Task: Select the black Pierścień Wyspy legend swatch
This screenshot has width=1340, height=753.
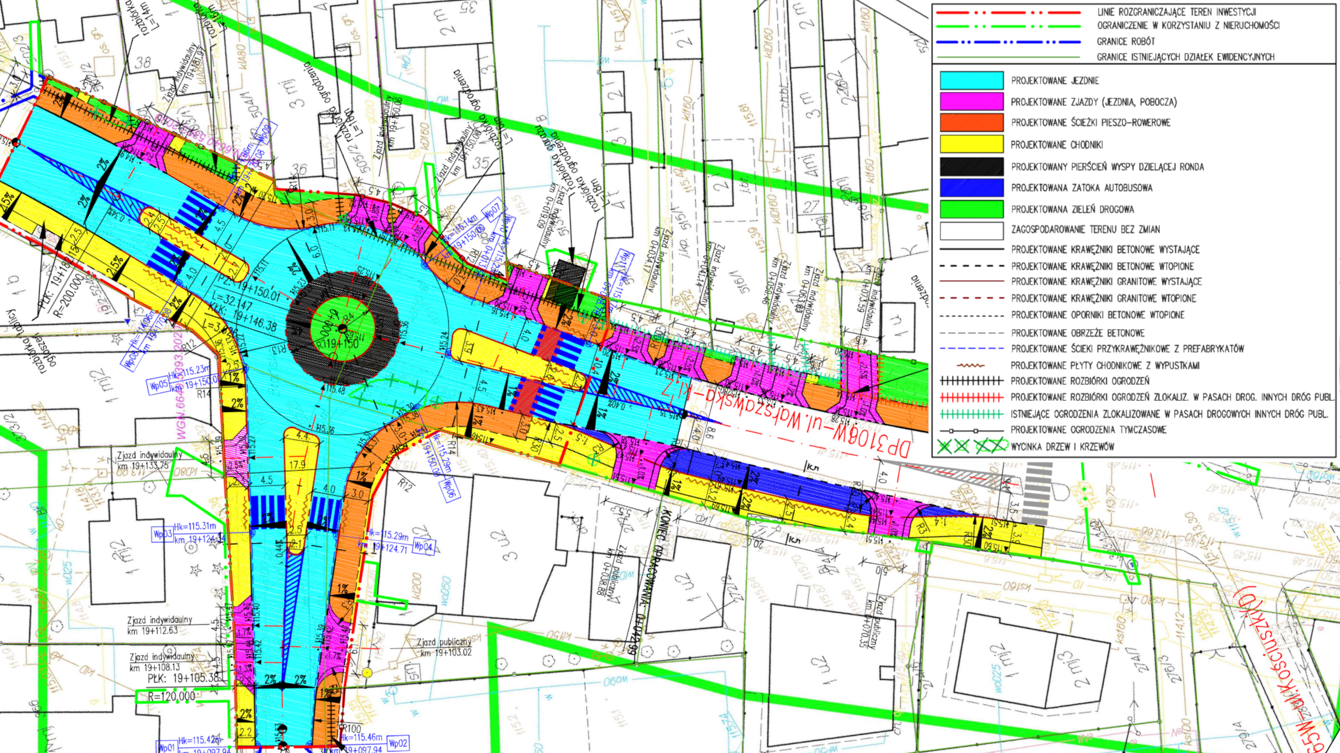Action: click(971, 166)
